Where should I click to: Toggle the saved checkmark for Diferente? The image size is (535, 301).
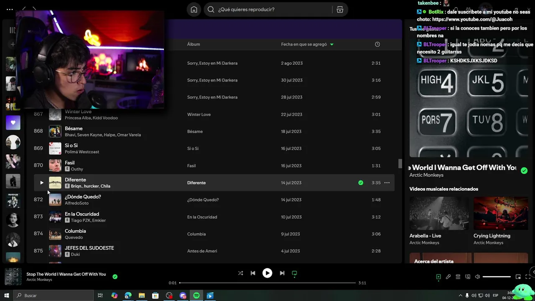click(x=361, y=183)
